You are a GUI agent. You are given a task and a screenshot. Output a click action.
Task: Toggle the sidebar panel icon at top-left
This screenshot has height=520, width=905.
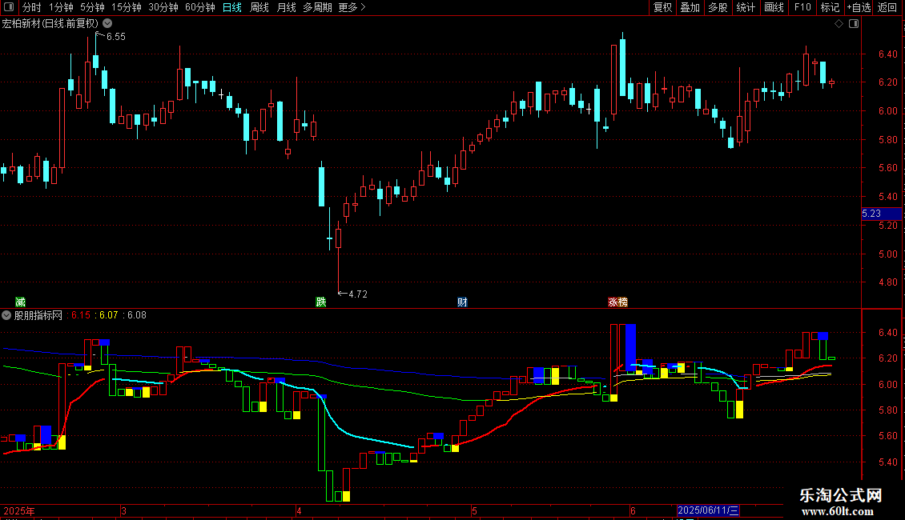(9, 7)
